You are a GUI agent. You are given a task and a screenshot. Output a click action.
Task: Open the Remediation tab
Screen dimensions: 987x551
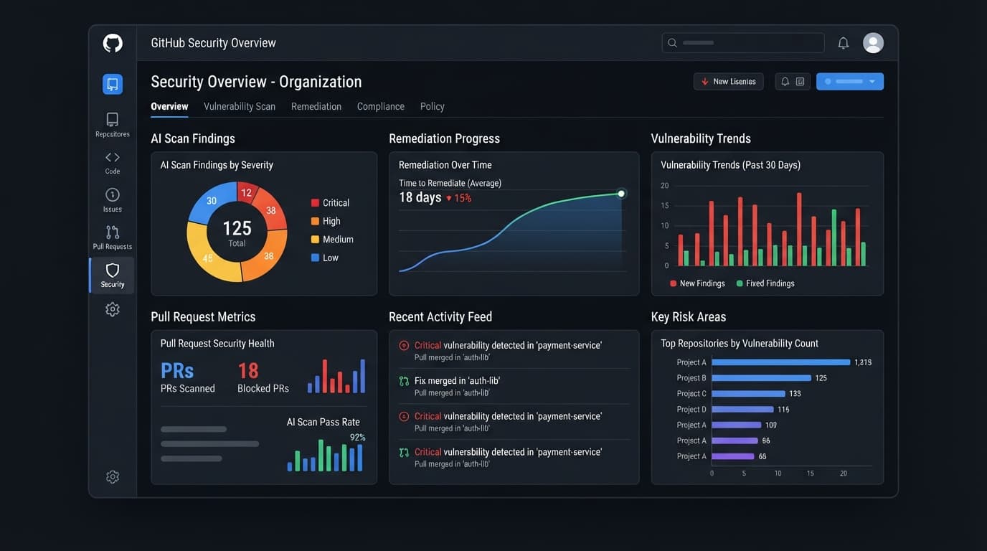click(316, 106)
